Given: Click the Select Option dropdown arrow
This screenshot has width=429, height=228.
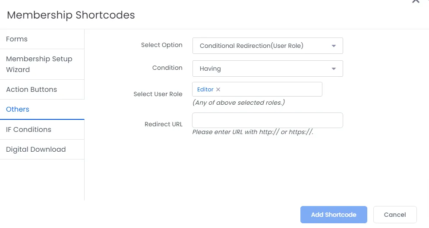Looking at the screenshot, I should pos(334,46).
